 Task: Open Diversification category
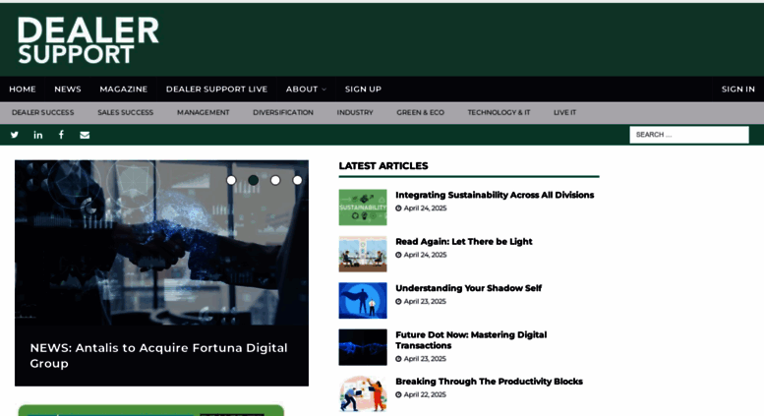[x=283, y=112]
